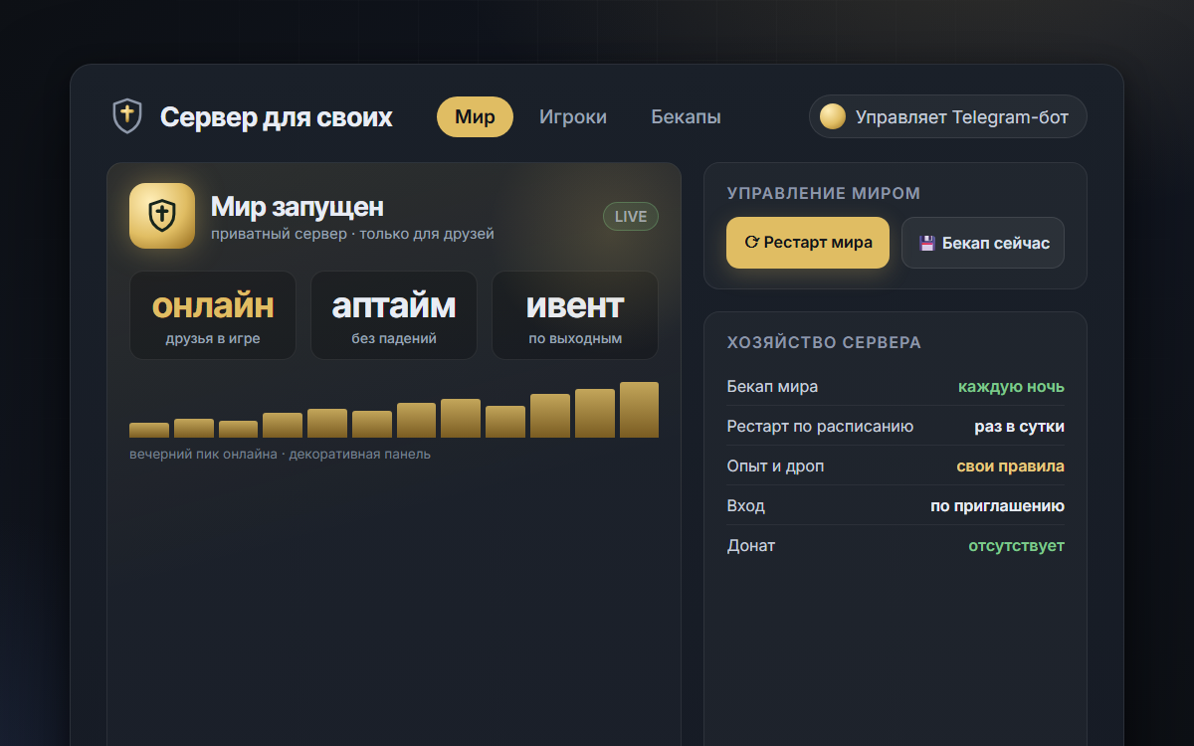Viewport: 1194px width, 746px height.
Task: Click the вечерний пик онлайна caption
Action: pyautogui.click(x=280, y=454)
